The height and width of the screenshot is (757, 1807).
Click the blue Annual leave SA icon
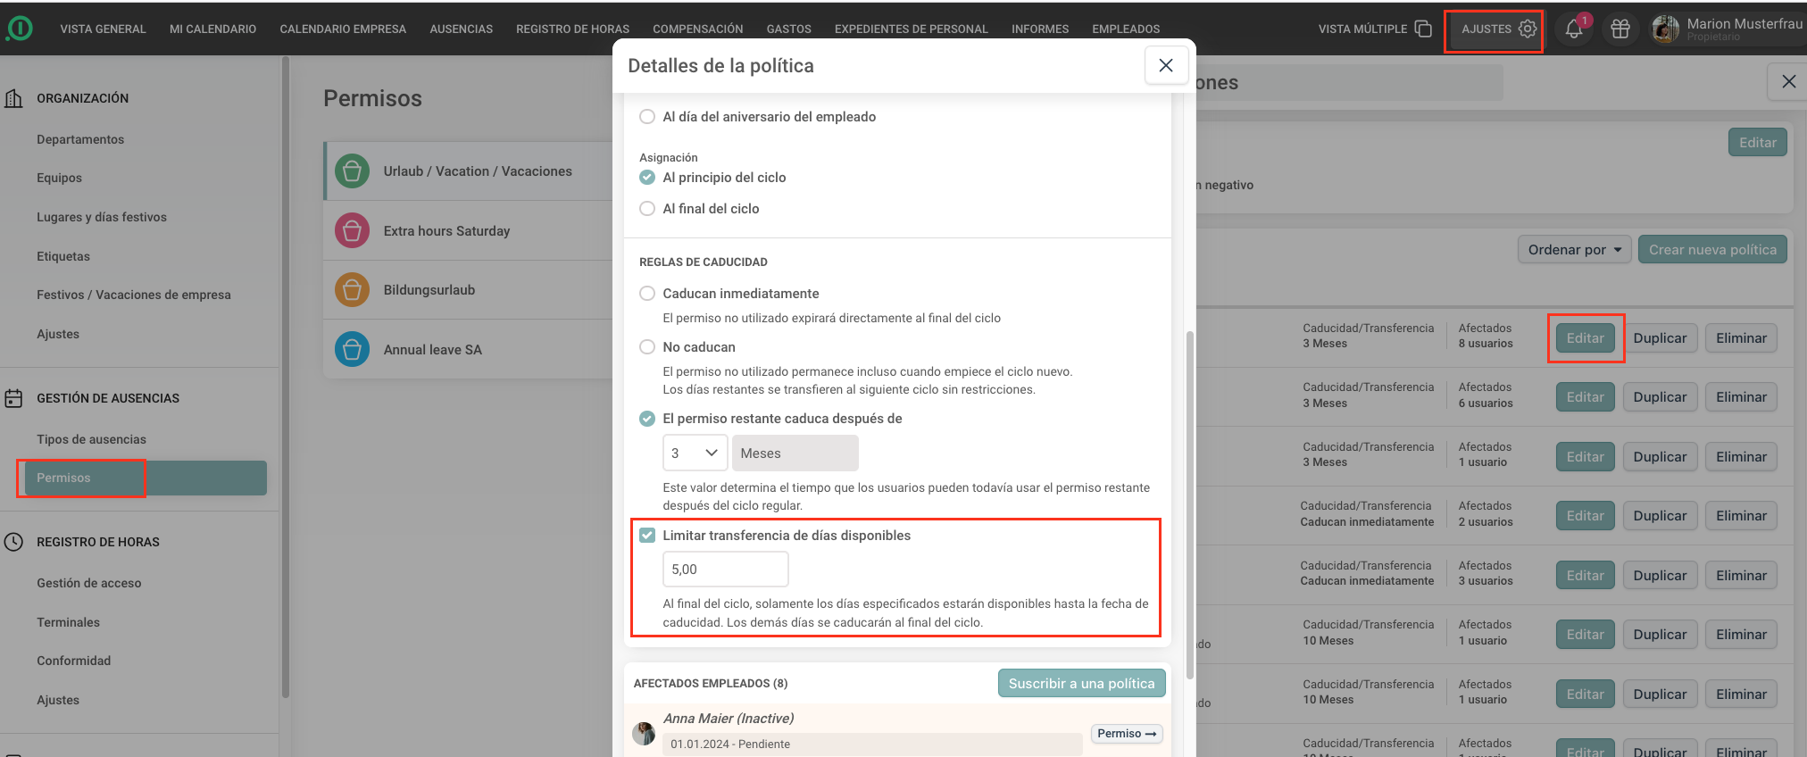[x=352, y=349]
